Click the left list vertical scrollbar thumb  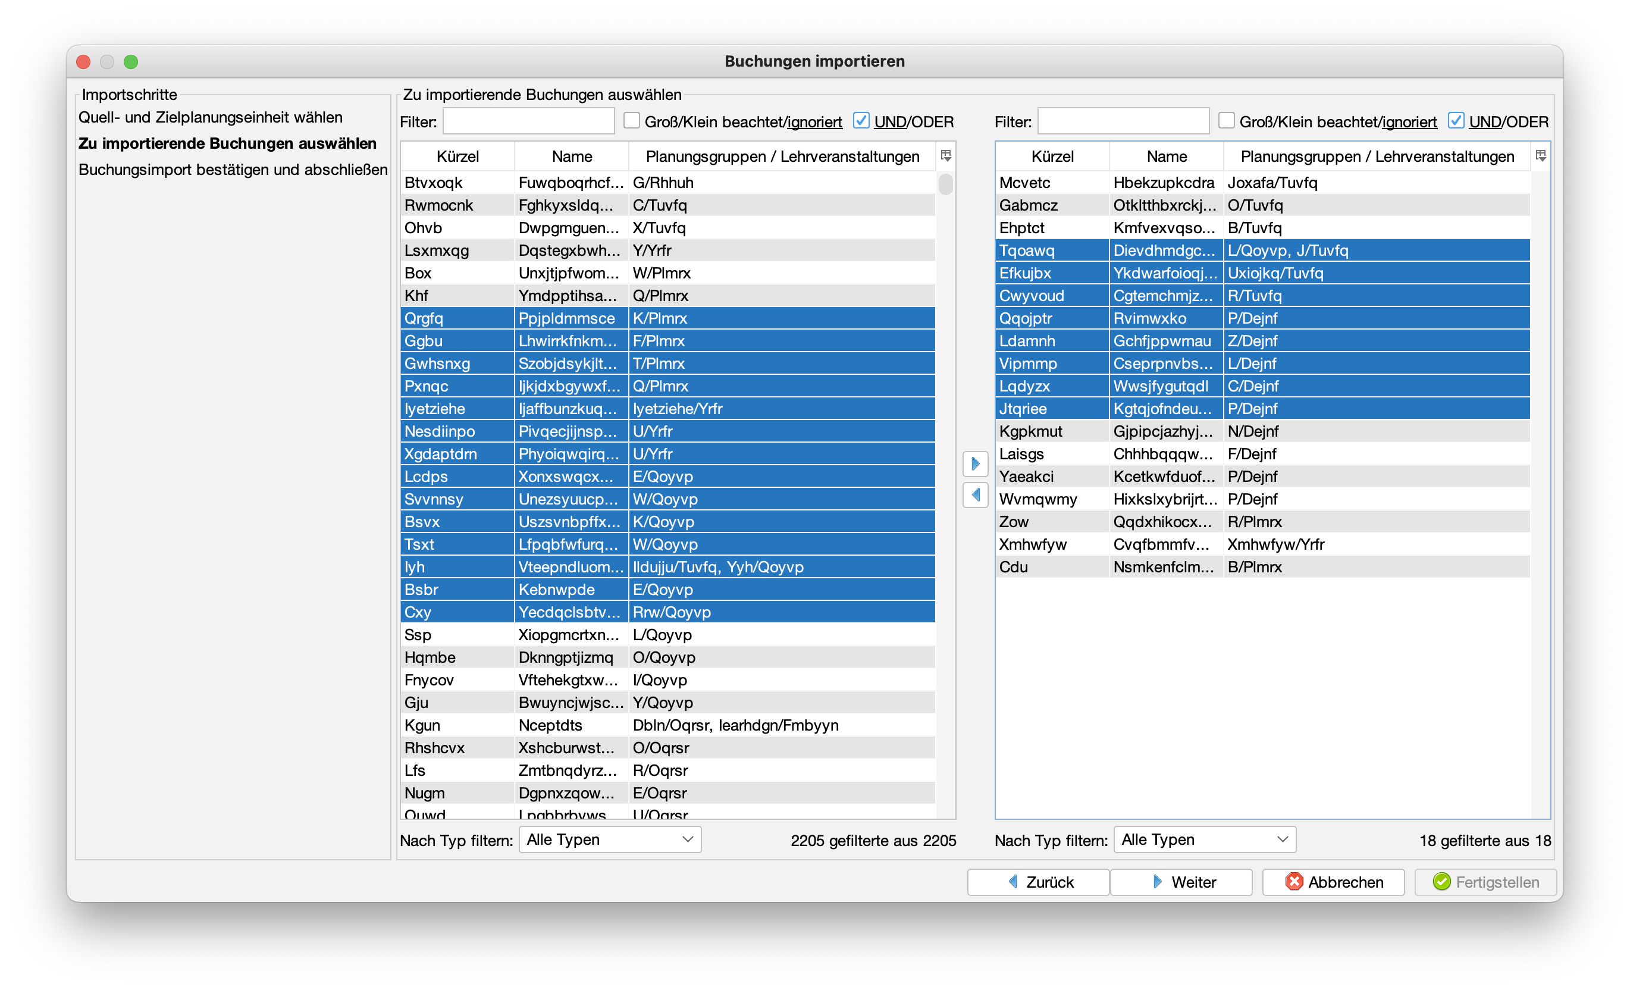pos(945,184)
